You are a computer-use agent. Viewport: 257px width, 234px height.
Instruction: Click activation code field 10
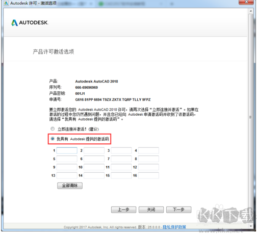coord(94,167)
